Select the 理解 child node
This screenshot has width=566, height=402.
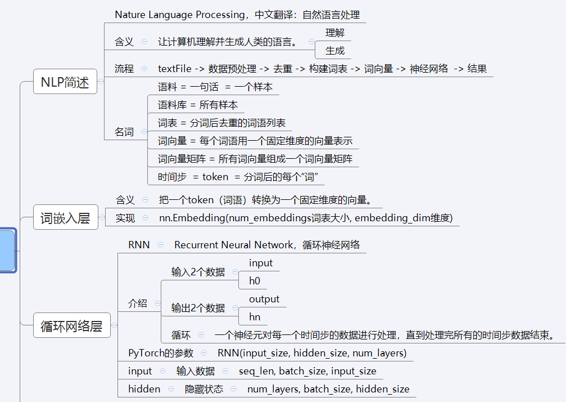[x=334, y=33]
